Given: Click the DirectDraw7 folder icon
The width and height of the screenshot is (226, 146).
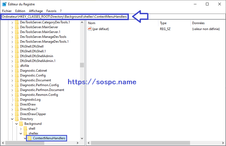Looking at the screenshot, I should [17, 109].
